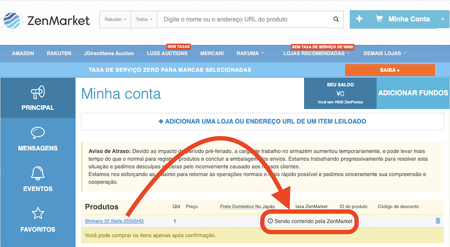Click the search magnifier icon
The image size is (450, 247).
tap(336, 19)
